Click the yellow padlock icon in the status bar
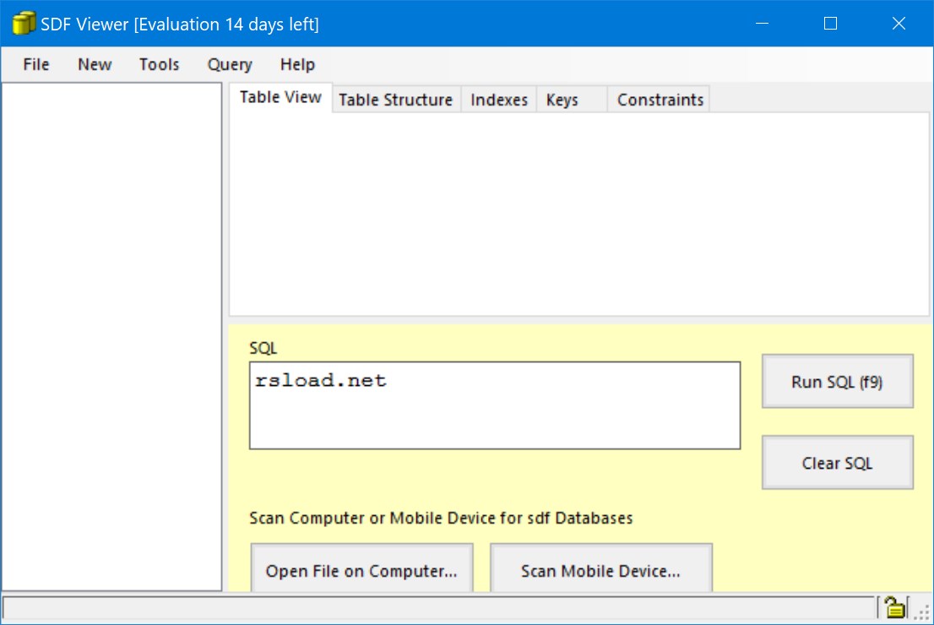This screenshot has width=934, height=625. tap(894, 606)
